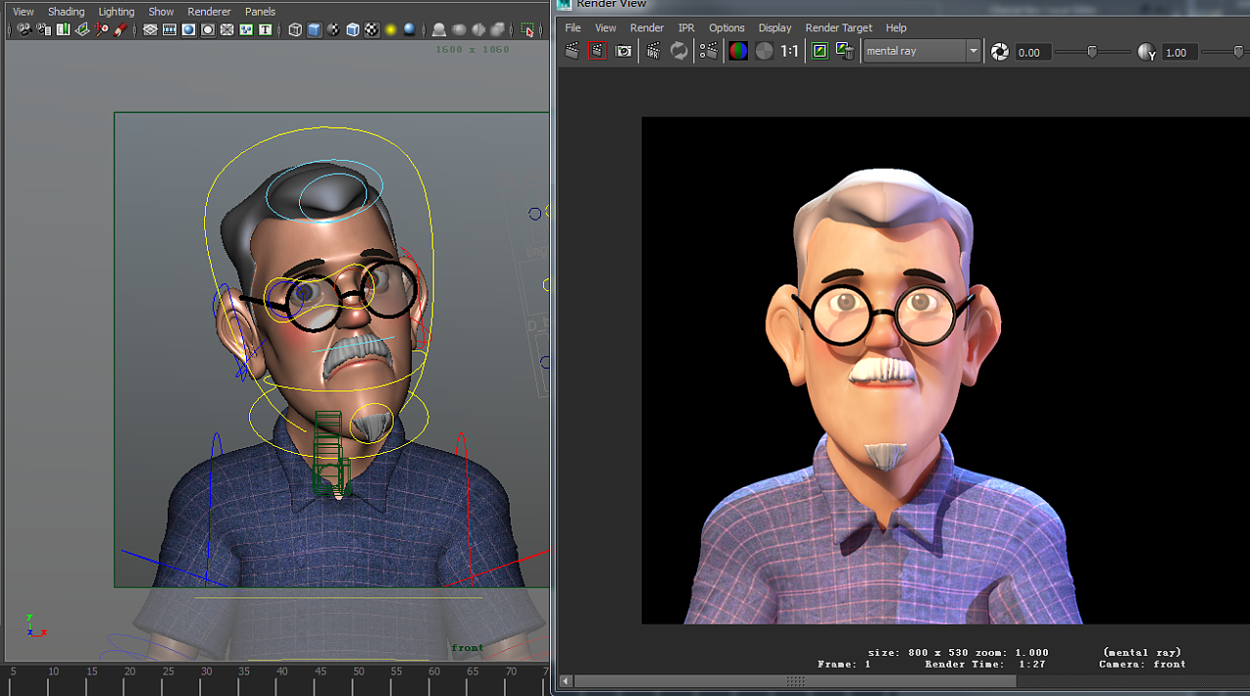Open the Render menu in Render View
1250x696 pixels.
pyautogui.click(x=646, y=28)
